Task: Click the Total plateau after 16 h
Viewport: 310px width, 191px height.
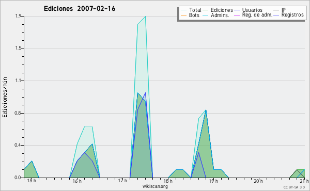Action: (x=88, y=127)
